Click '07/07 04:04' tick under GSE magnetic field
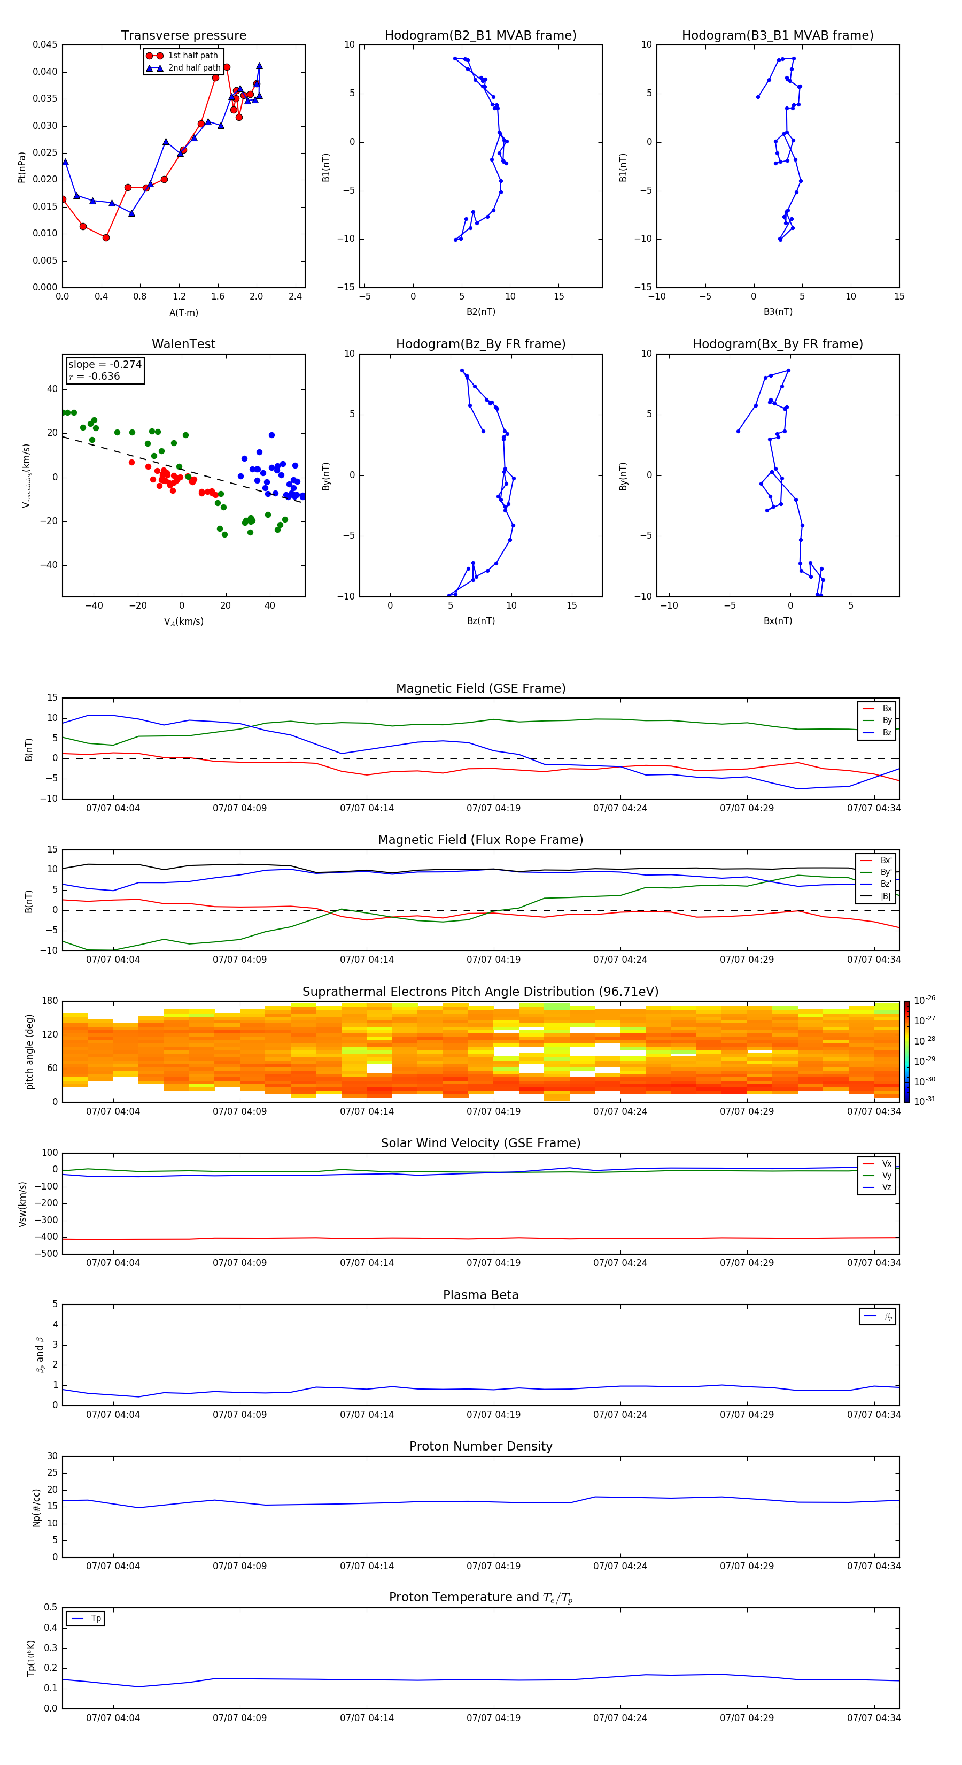This screenshot has height=1765, width=962. coord(113,809)
